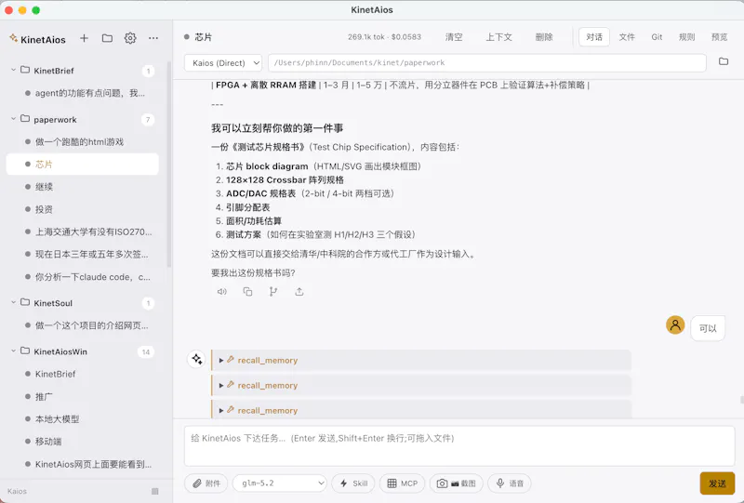Open the '本地大模型' chat
The width and height of the screenshot is (744, 503).
pos(83,419)
